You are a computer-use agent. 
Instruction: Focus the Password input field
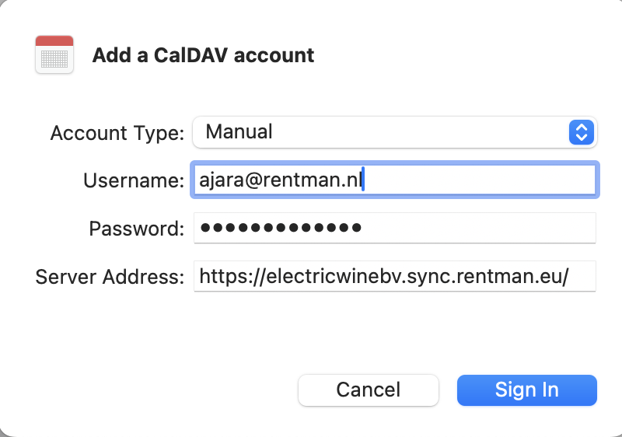[x=395, y=228]
